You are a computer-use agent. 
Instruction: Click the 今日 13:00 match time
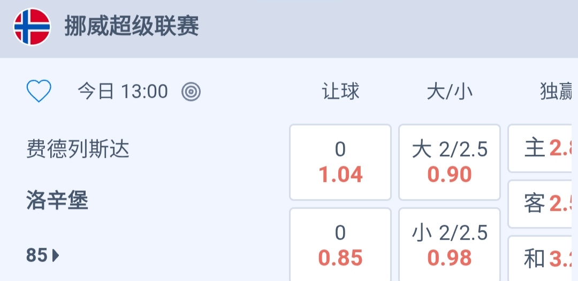(123, 92)
